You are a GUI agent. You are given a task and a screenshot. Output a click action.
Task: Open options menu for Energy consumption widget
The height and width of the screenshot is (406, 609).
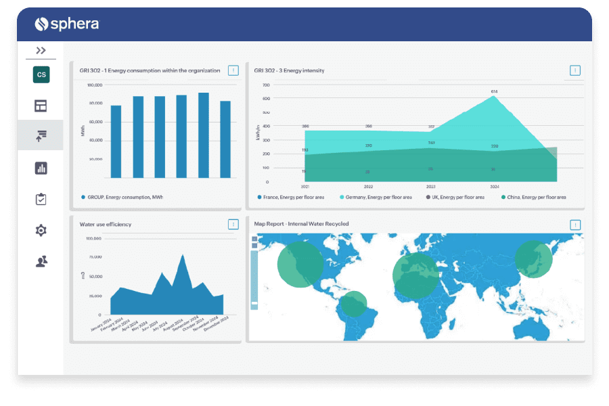[x=233, y=70]
